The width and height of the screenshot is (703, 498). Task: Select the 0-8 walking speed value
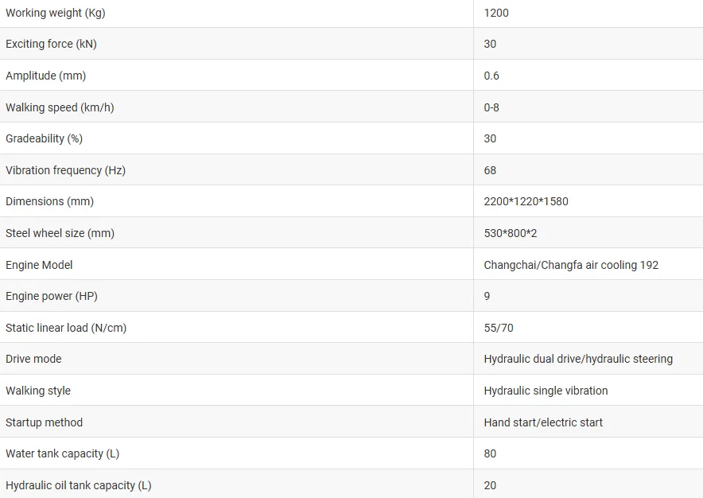pos(491,107)
